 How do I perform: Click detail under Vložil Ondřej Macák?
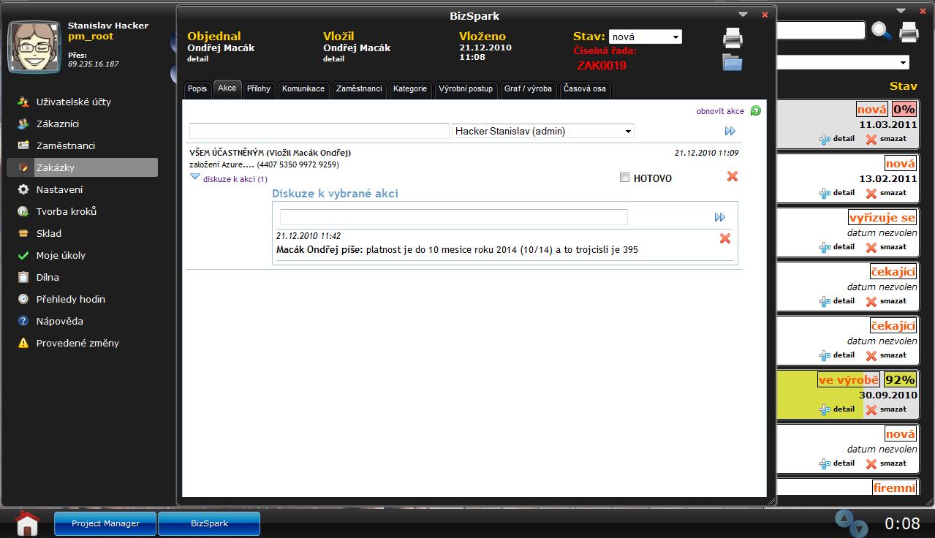pos(333,58)
